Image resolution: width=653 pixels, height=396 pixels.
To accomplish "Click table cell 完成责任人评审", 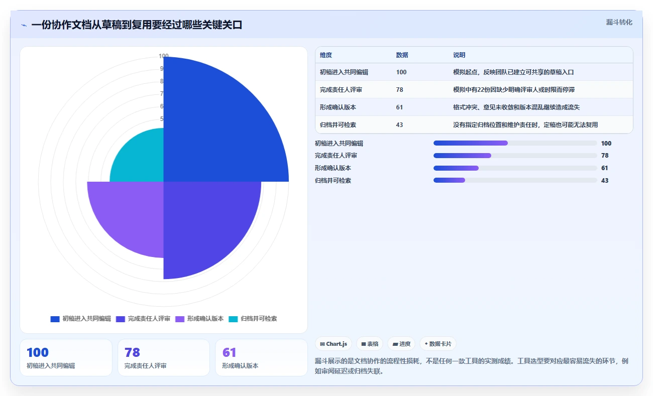I will [341, 90].
